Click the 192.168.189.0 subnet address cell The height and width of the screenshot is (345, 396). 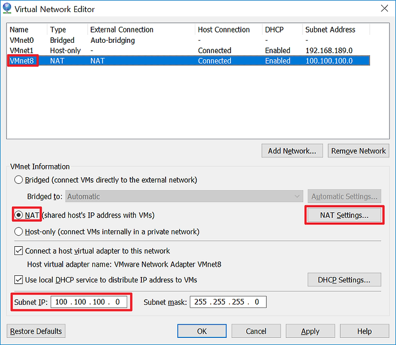(329, 50)
